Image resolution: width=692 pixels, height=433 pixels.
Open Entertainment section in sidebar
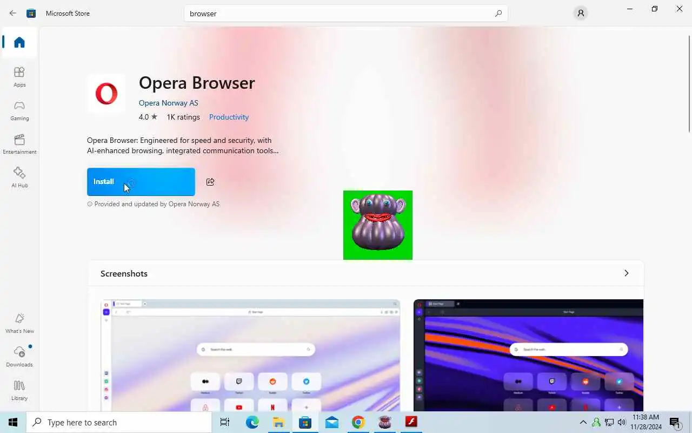coord(19,144)
